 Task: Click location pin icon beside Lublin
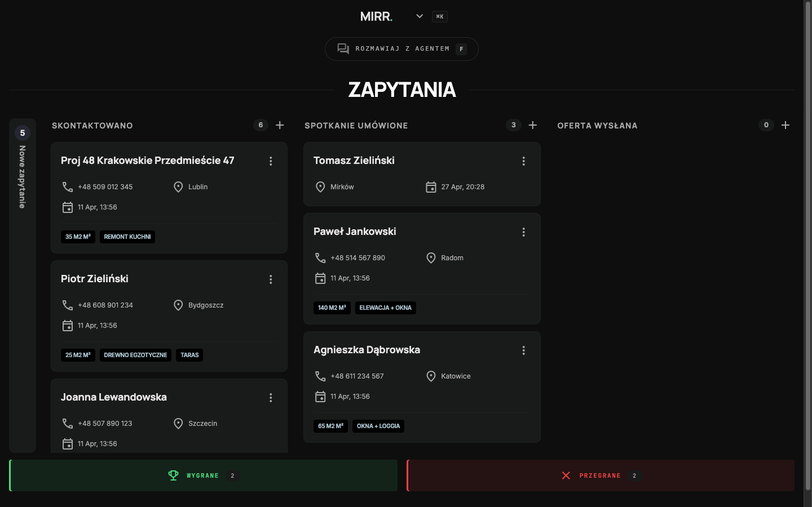pos(178,187)
